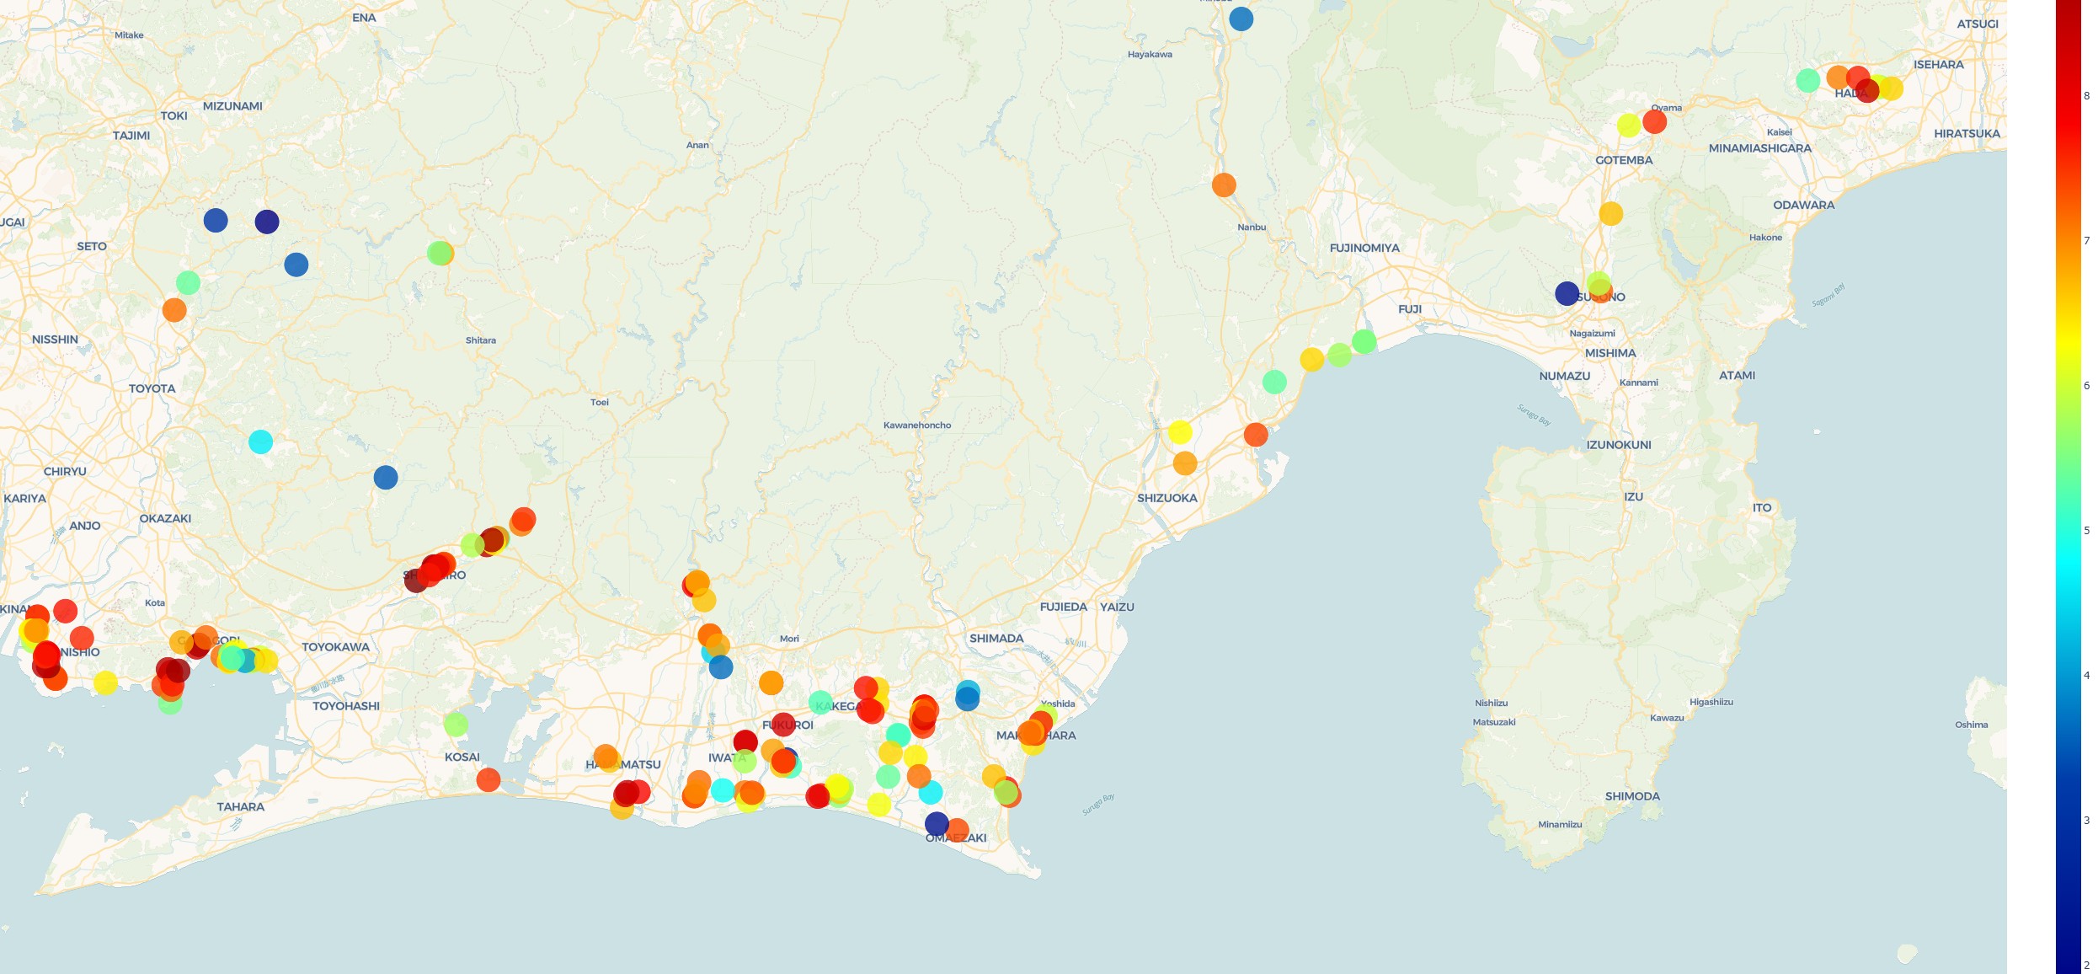Click the orange-yellow marker north of Susono
This screenshot has width=2098, height=974.
(x=1610, y=213)
